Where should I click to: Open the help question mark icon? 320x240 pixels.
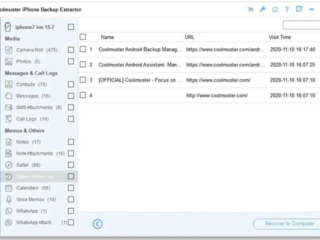pyautogui.click(x=286, y=9)
